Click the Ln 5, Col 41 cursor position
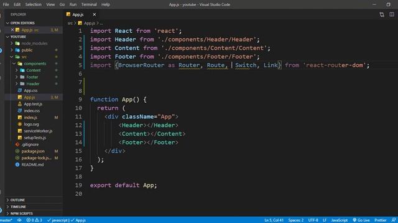The width and height of the screenshot is (398, 223). [274, 221]
